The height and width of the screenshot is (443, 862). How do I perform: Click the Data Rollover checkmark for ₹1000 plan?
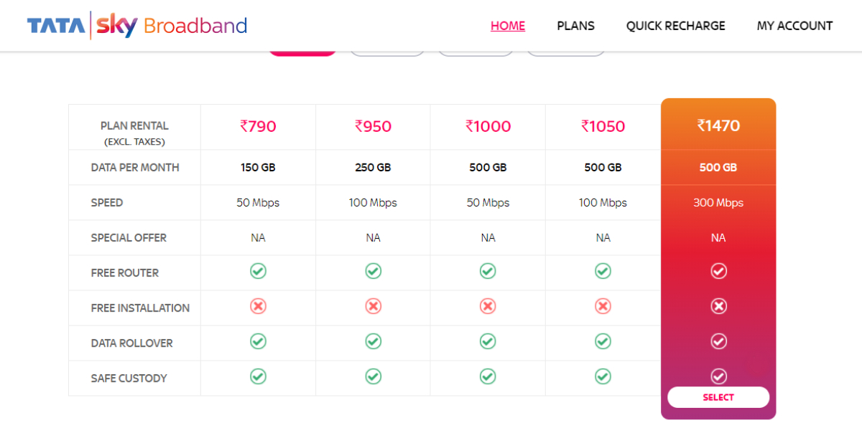click(488, 341)
